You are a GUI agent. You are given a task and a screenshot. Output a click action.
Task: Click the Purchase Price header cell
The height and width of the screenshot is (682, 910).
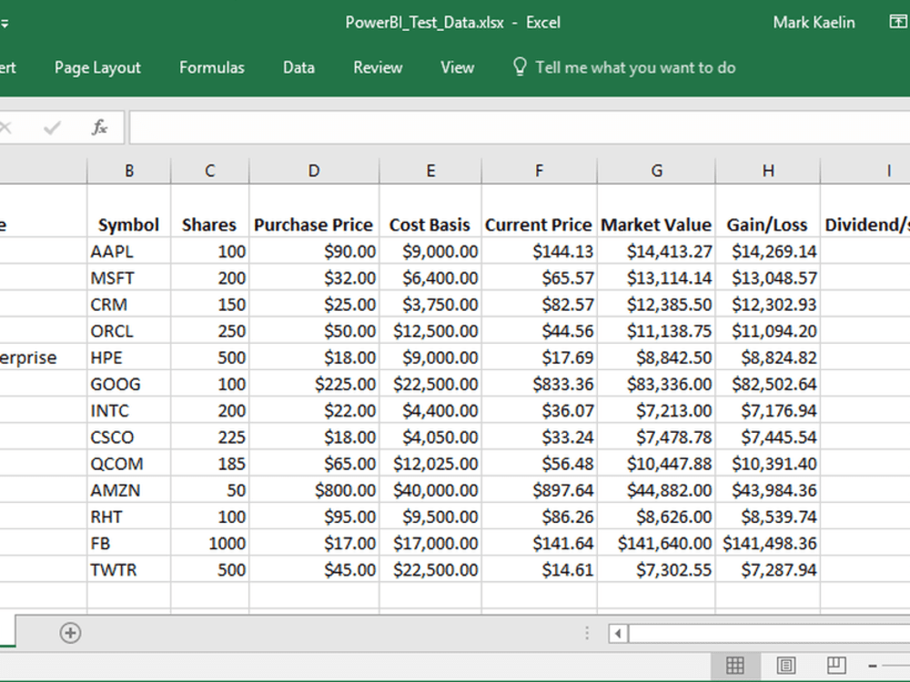[314, 211]
